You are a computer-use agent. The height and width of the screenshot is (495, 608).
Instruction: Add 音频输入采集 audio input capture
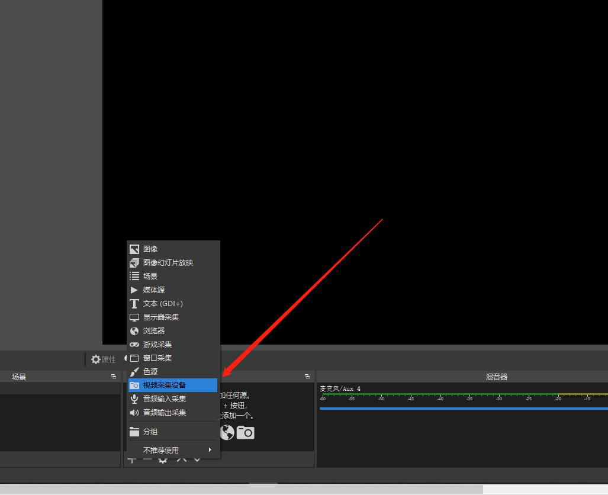click(x=164, y=399)
